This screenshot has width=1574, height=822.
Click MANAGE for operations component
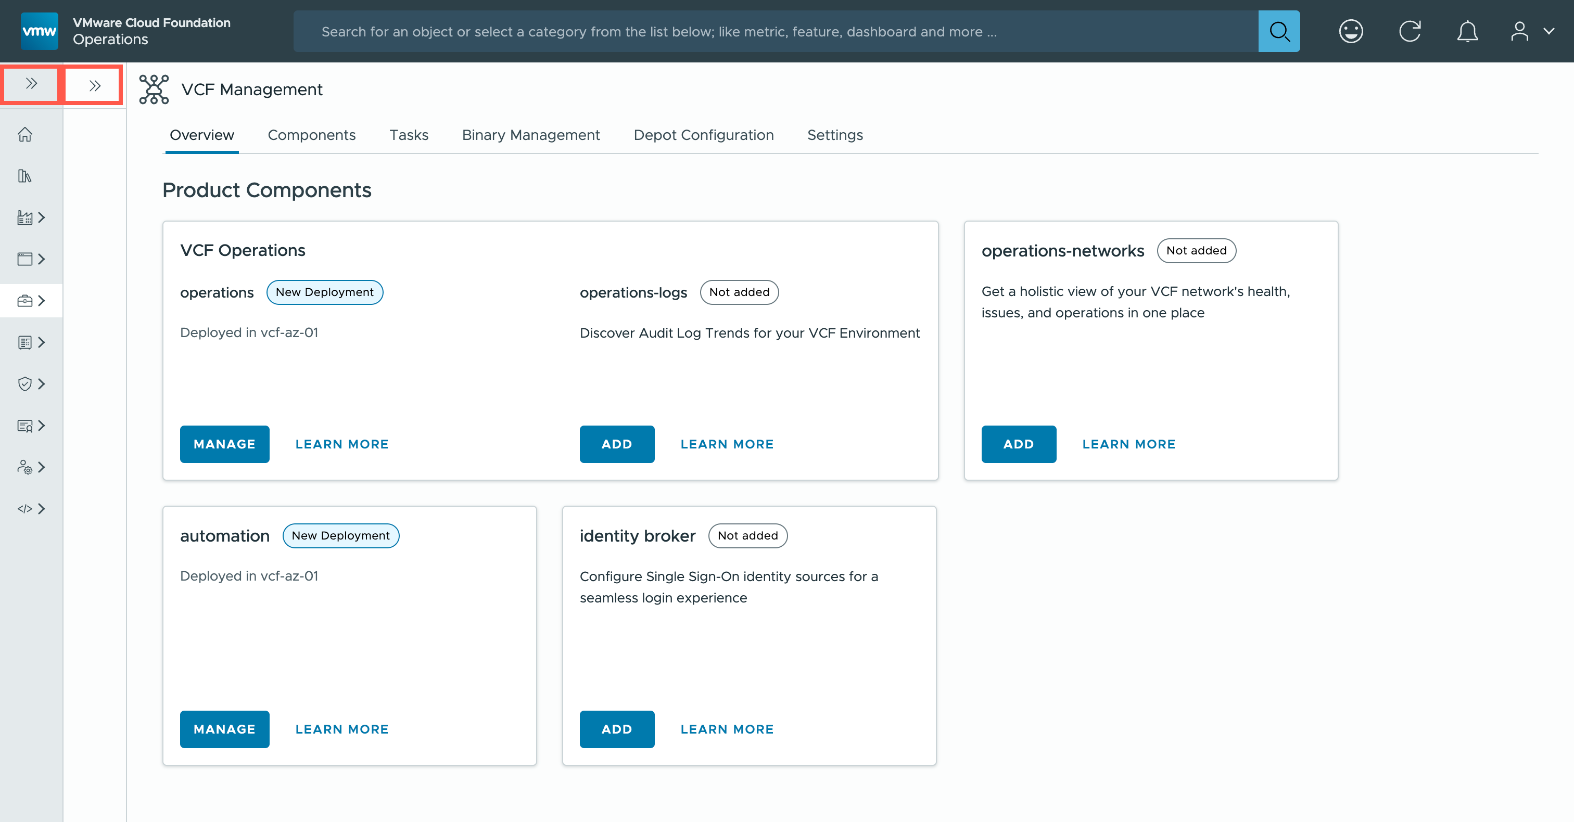pyautogui.click(x=224, y=444)
